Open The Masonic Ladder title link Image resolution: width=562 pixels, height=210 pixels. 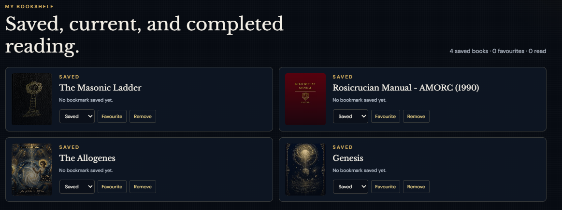tap(101, 88)
